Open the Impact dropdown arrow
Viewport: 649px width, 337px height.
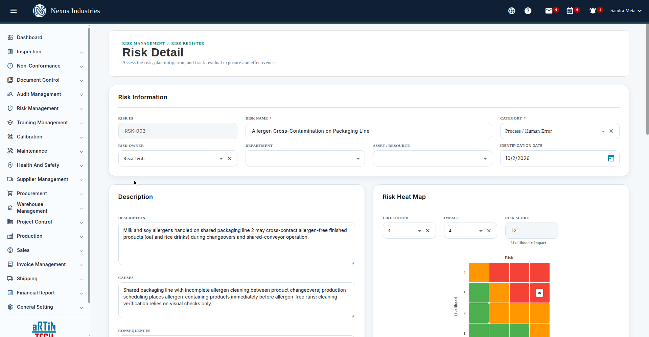pyautogui.click(x=481, y=231)
